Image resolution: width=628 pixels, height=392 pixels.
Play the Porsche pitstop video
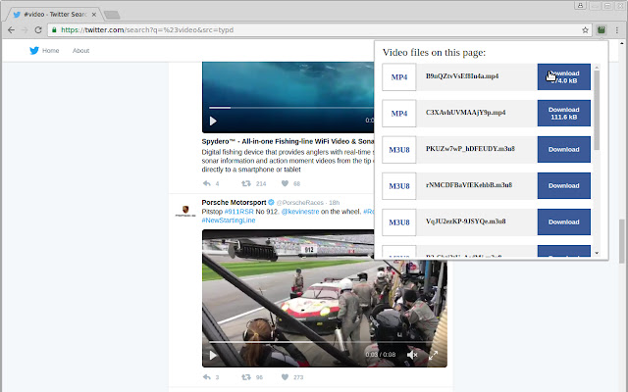pos(213,355)
